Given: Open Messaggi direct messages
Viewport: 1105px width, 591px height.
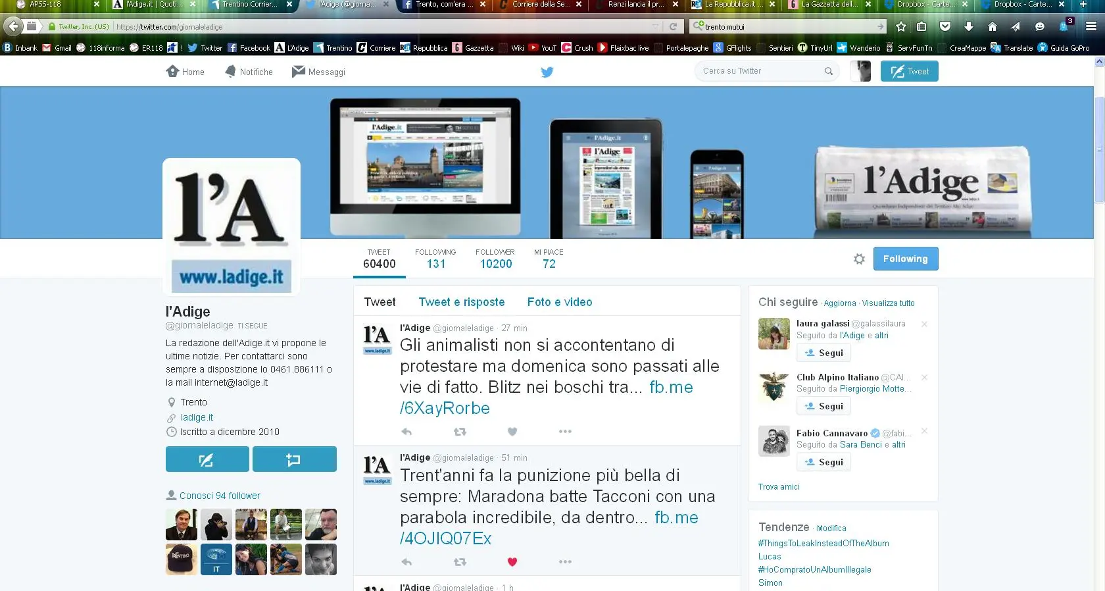Looking at the screenshot, I should tap(318, 72).
